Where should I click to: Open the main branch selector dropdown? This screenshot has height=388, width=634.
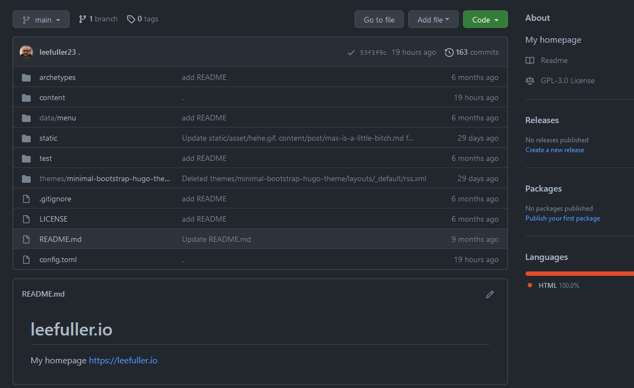[x=41, y=19]
